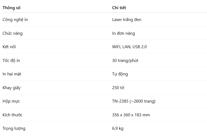Click the "Laser trắng đen" value
Image resolution: width=207 pixels, height=140 pixels.
tap(127, 20)
